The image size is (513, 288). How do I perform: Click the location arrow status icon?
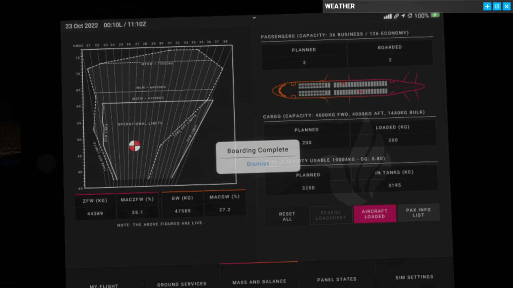403,16
